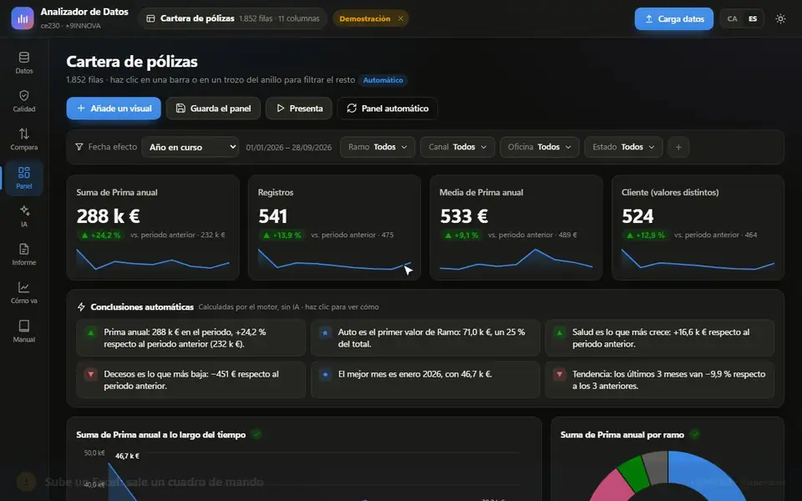The width and height of the screenshot is (802, 501).
Task: Click the star icon on Auto insight
Action: tap(325, 332)
